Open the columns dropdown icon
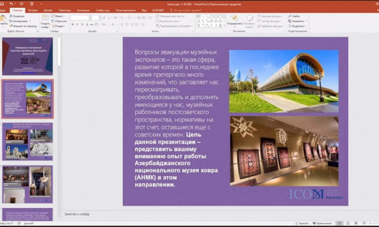The image size is (379, 227). (x=144, y=25)
